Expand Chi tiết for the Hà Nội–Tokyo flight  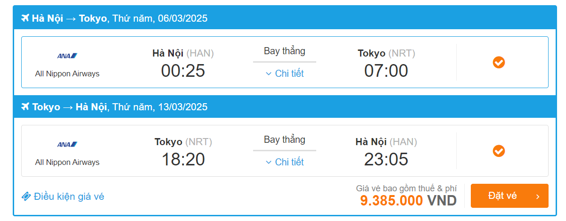[289, 74]
